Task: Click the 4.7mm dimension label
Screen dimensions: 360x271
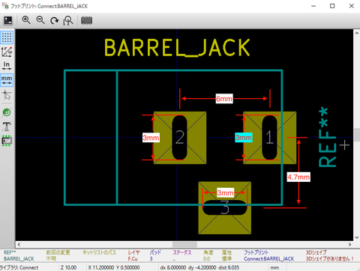Action: coord(298,177)
